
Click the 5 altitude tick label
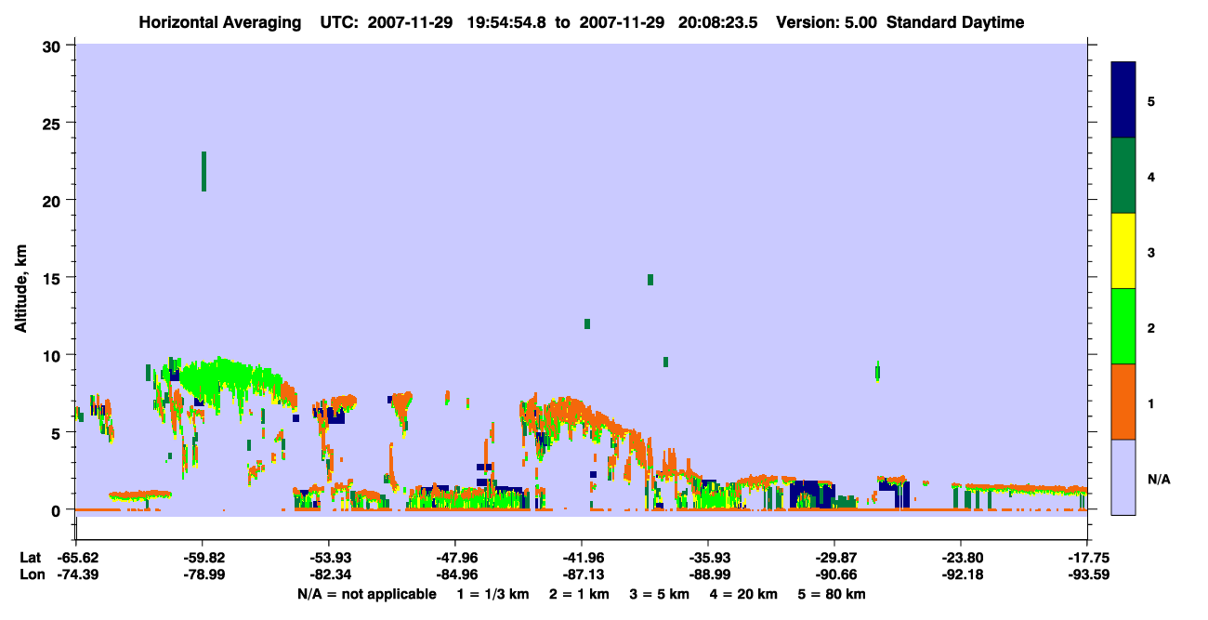pyautogui.click(x=59, y=432)
